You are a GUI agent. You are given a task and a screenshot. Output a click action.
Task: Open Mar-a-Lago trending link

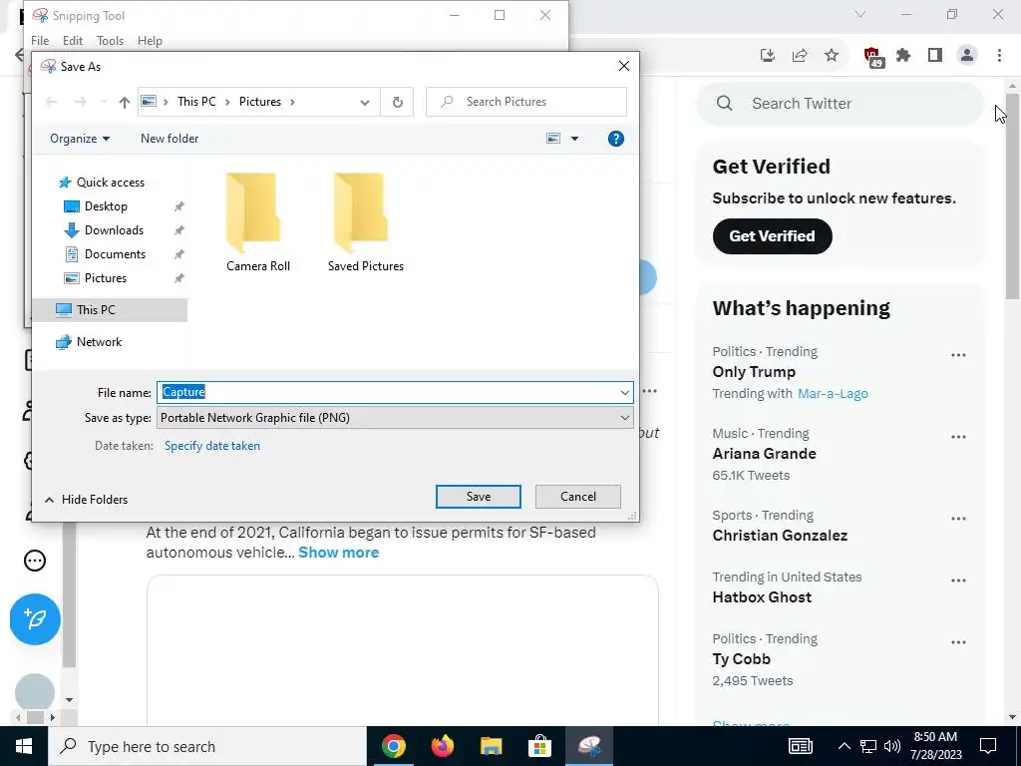click(x=833, y=393)
